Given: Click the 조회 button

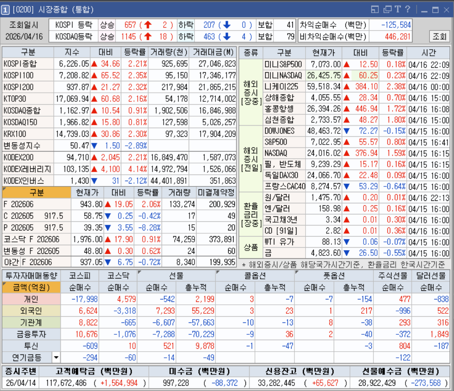Looking at the screenshot, I should pyautogui.click(x=439, y=36).
